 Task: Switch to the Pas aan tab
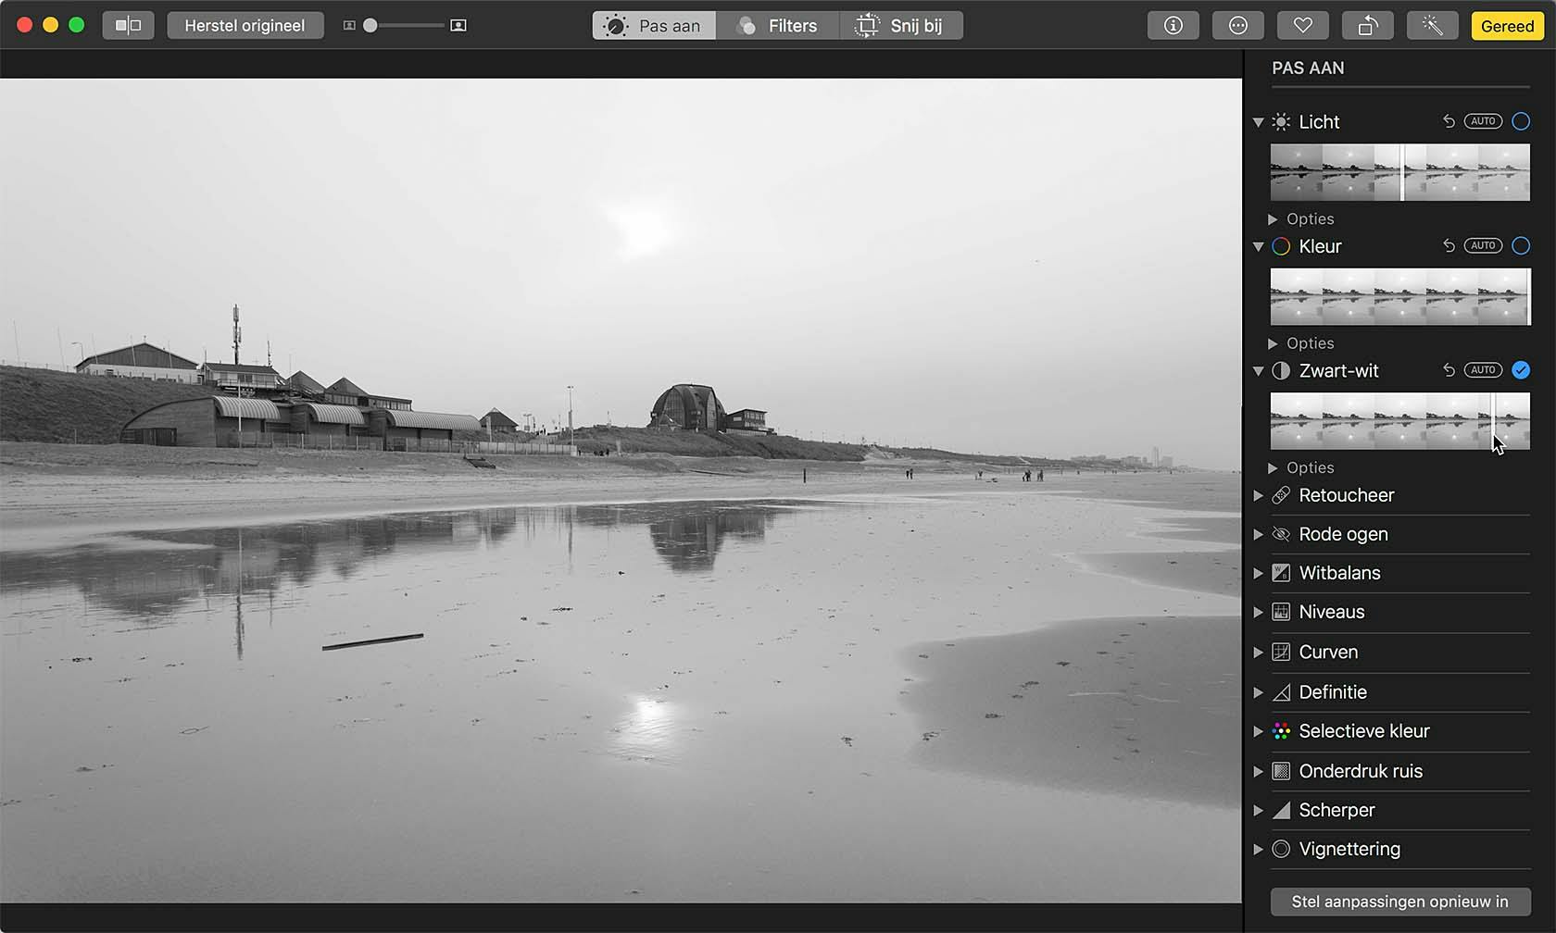(x=654, y=25)
